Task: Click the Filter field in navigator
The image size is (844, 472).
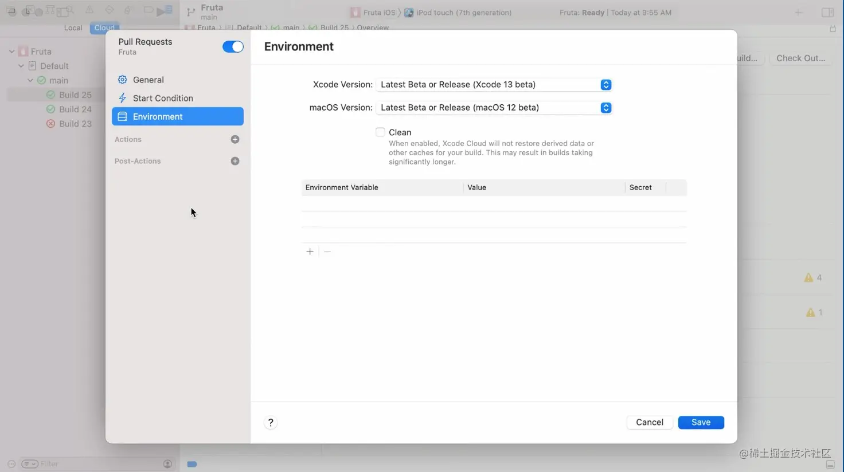Action: tap(97, 464)
